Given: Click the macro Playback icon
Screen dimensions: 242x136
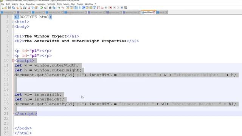Looking at the screenshot, I should pos(118,8).
